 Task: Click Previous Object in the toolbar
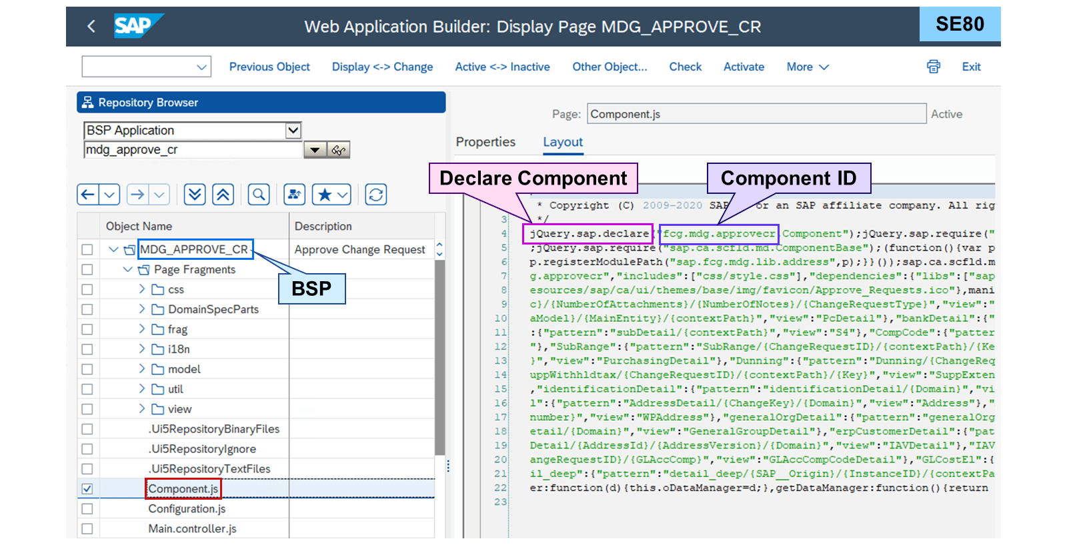click(269, 67)
